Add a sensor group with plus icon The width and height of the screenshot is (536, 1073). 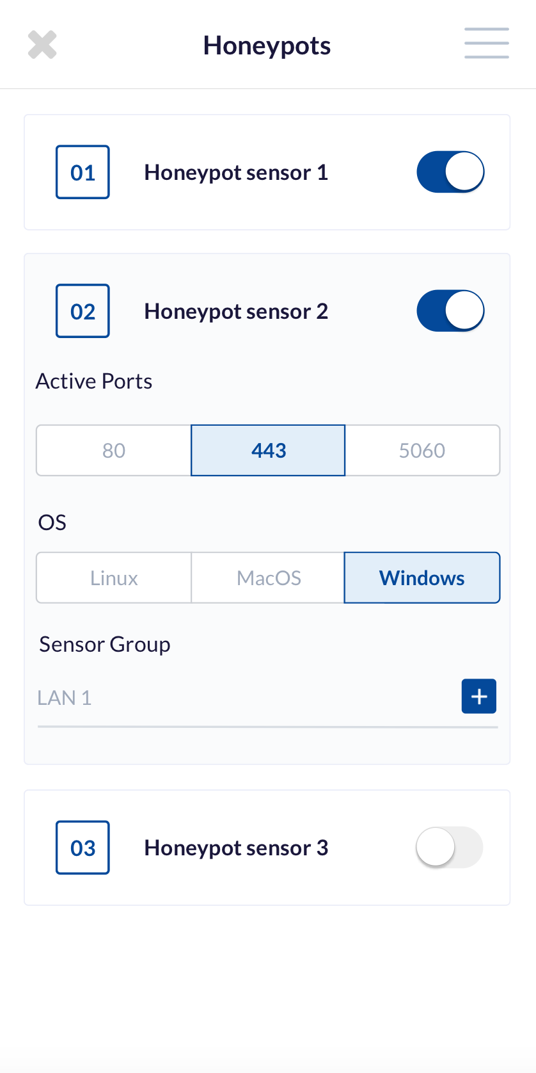[479, 696]
